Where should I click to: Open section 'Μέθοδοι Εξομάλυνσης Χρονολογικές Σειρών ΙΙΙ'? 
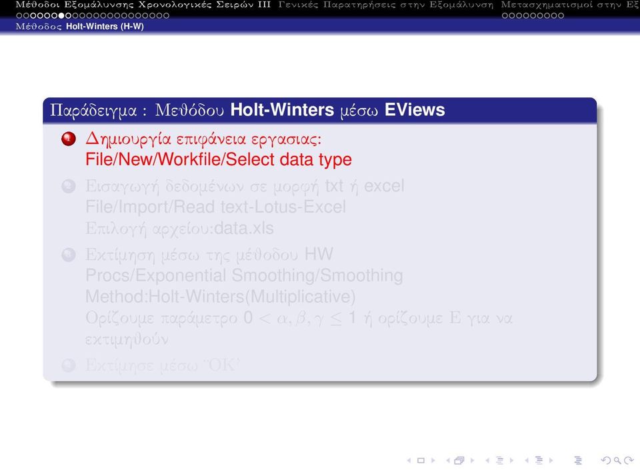coord(143,5)
